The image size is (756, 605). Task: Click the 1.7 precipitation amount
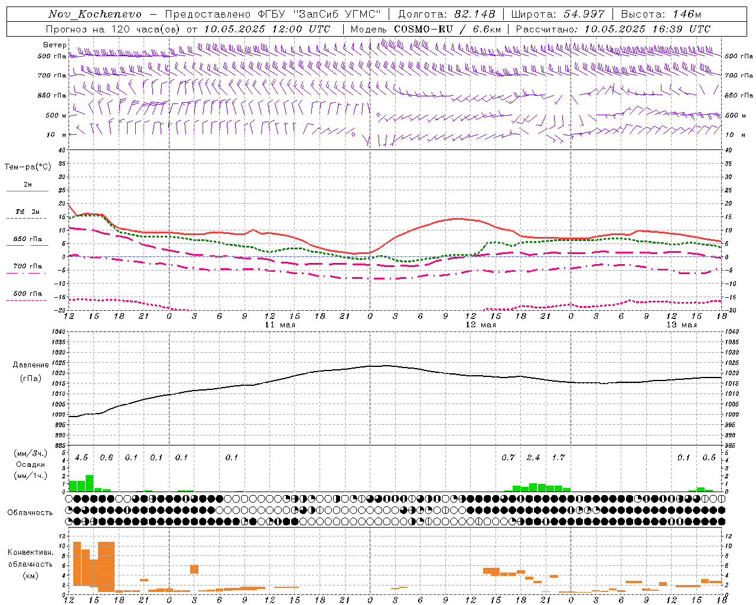[558, 458]
